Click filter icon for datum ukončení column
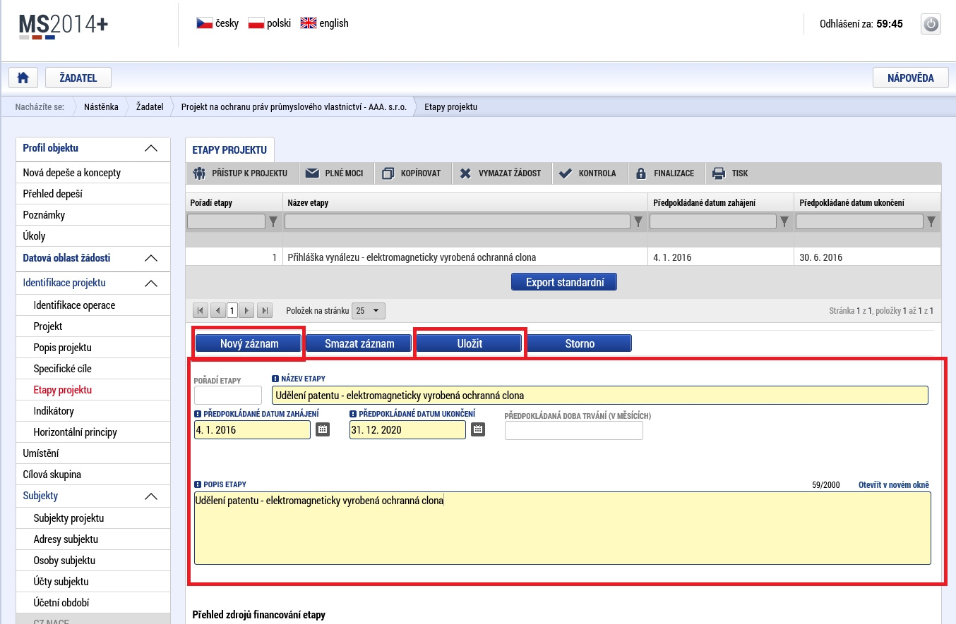The image size is (956, 624). pos(931,221)
